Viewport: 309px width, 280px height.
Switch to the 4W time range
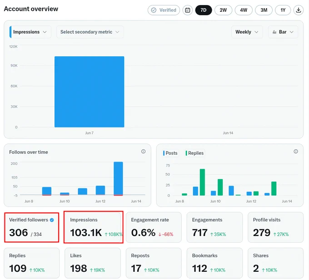click(244, 10)
